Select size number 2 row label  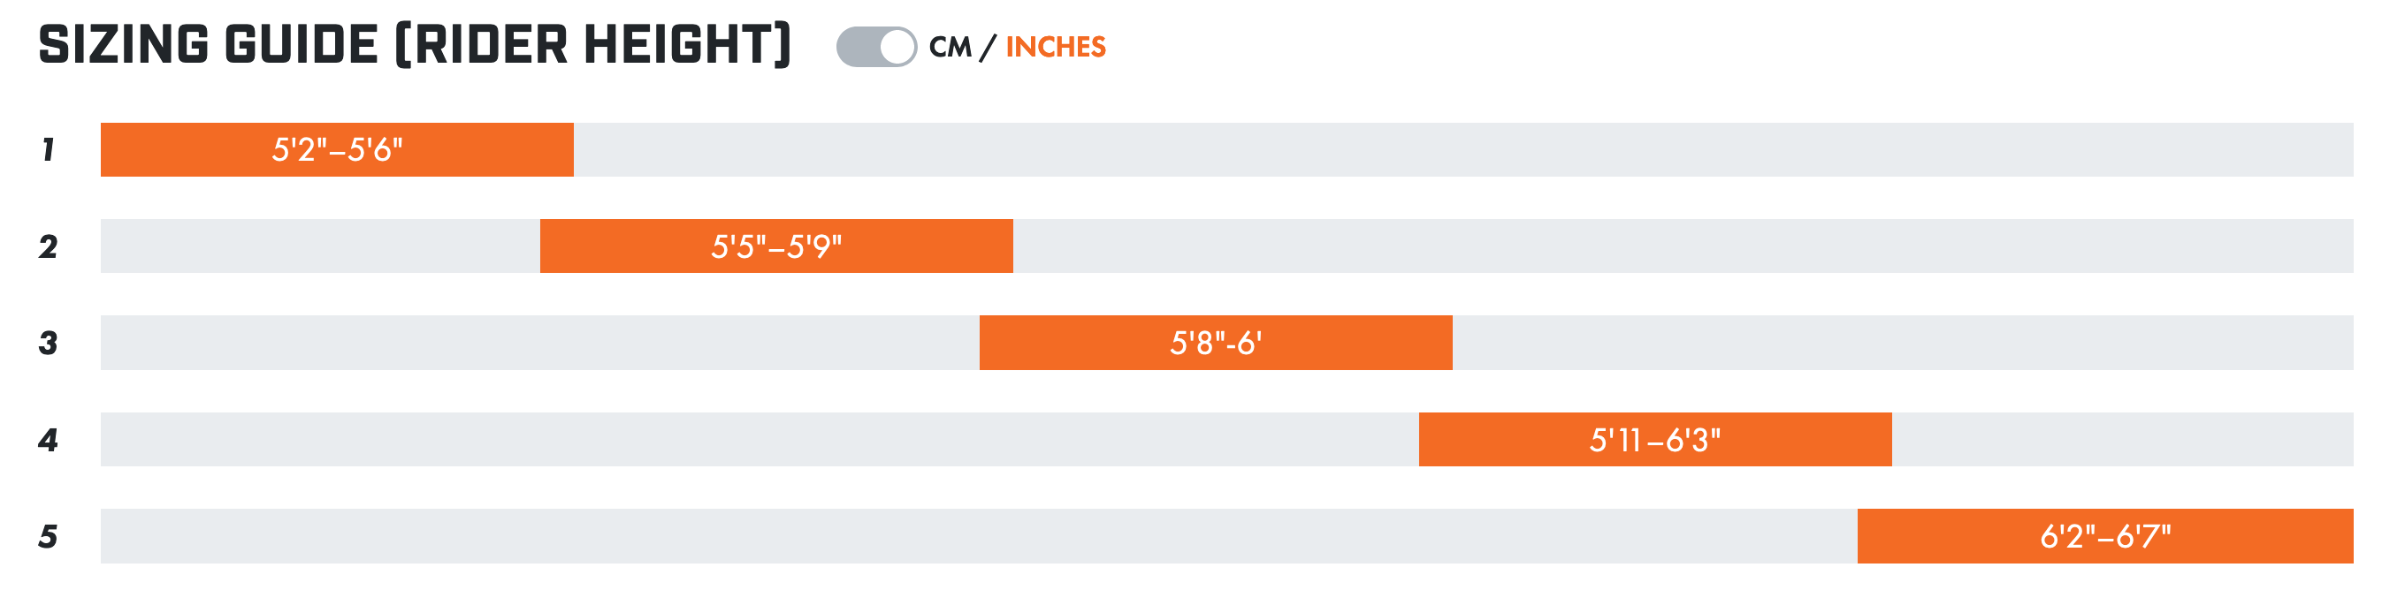tap(48, 246)
